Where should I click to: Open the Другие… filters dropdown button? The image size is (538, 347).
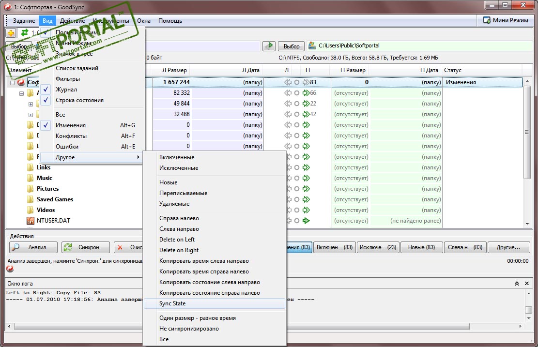(508, 247)
